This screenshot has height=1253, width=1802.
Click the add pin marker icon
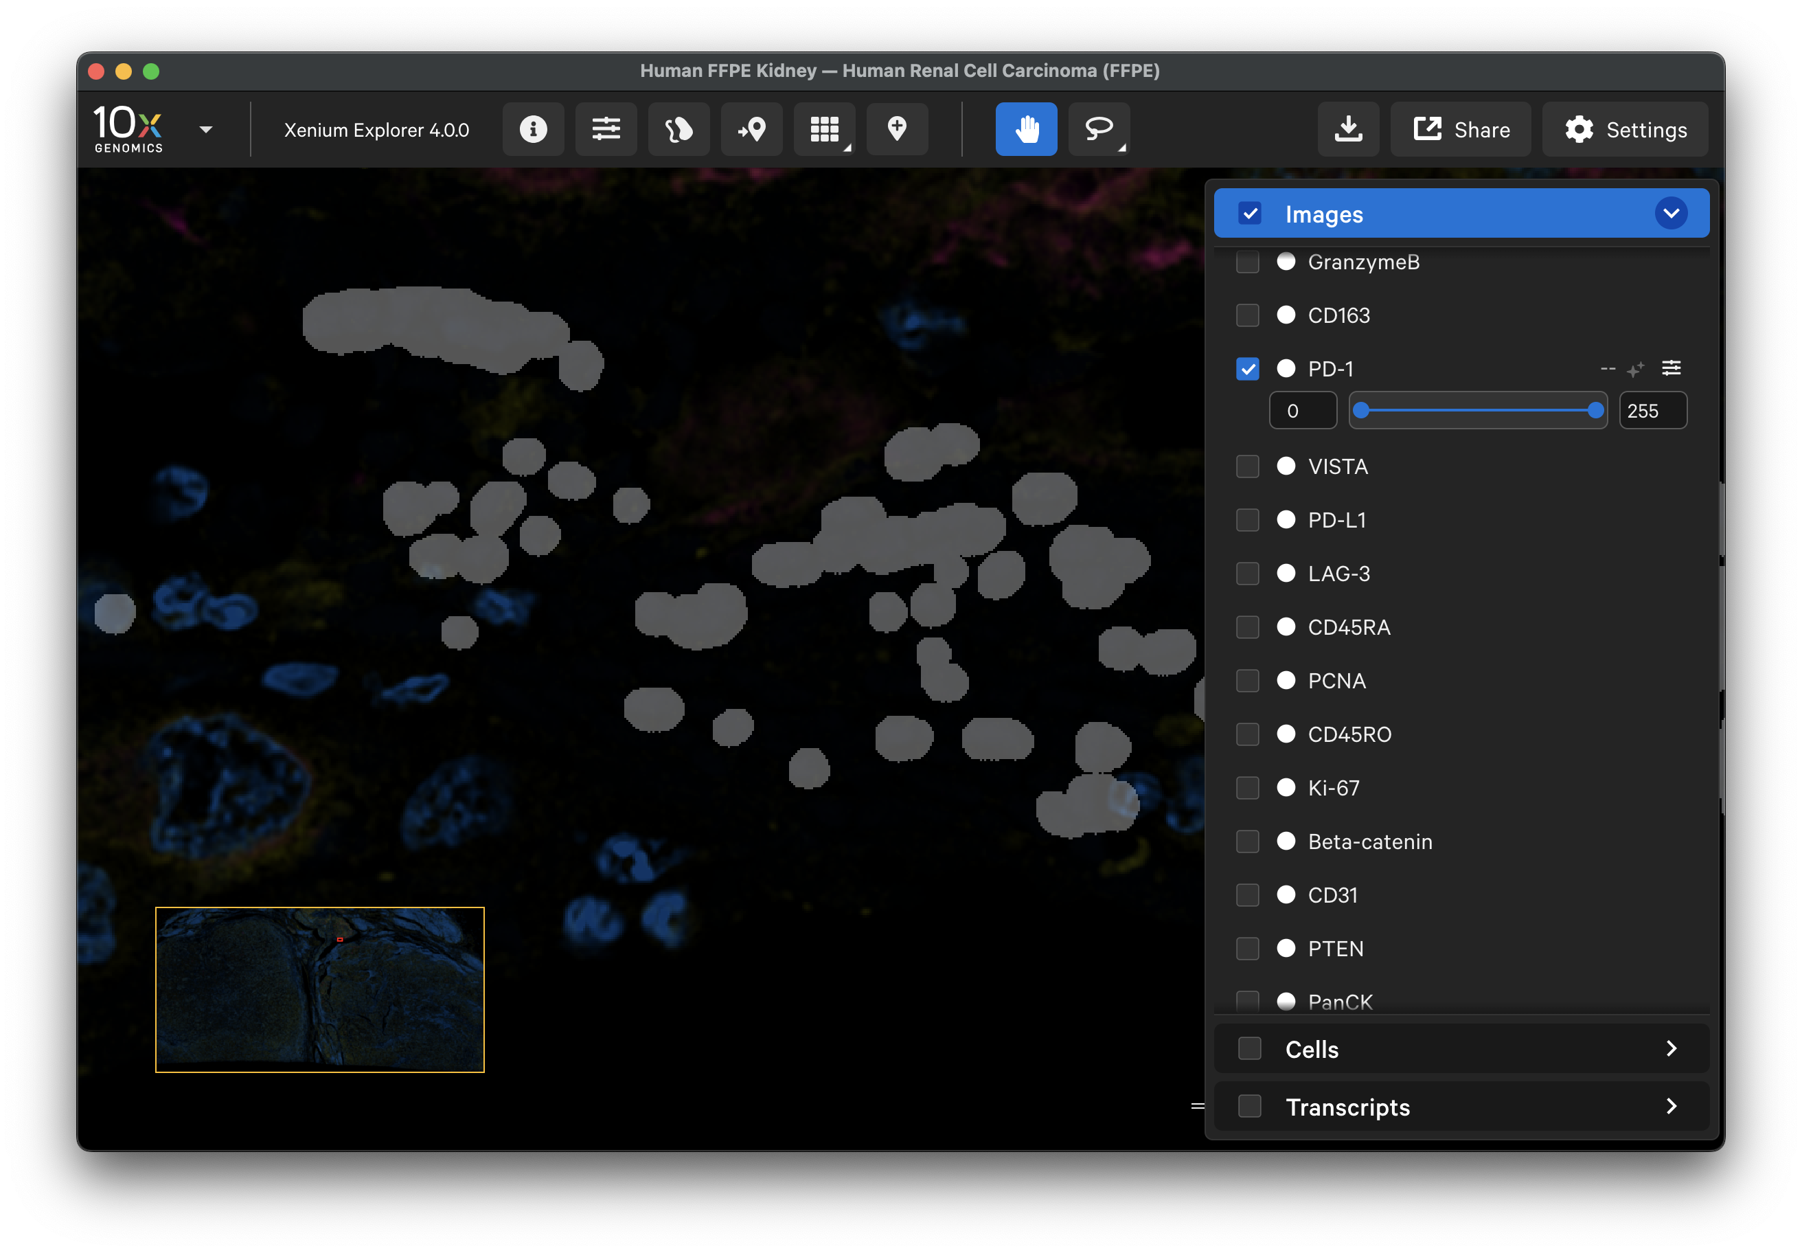897,128
